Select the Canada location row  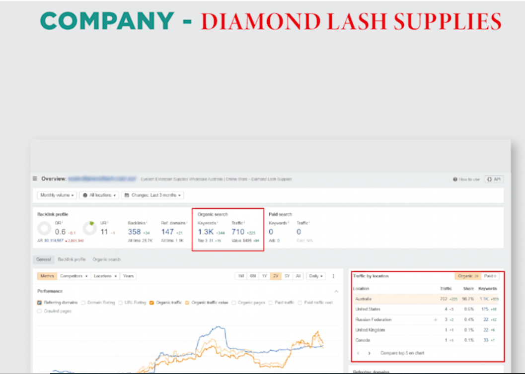427,340
